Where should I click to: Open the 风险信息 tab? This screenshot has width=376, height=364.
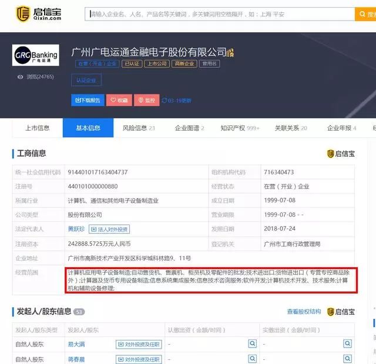(x=139, y=128)
